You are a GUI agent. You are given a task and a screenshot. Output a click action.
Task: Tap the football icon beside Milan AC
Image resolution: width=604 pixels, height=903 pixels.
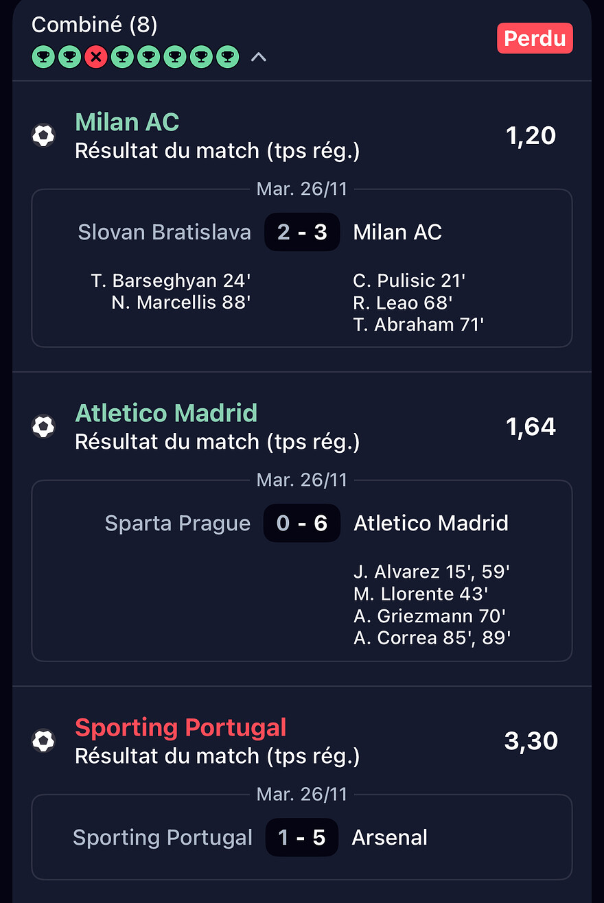(x=43, y=135)
